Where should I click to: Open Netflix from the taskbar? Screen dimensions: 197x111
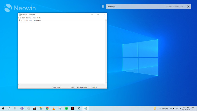pos(73,108)
